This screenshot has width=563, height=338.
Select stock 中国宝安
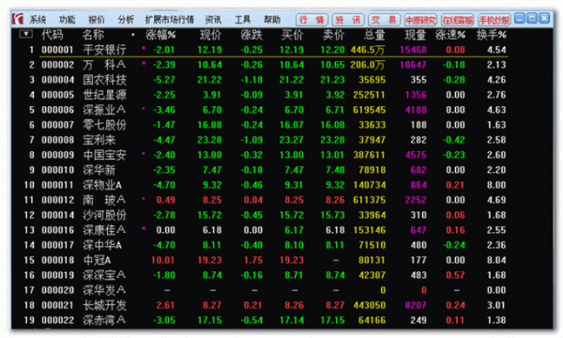tap(104, 155)
